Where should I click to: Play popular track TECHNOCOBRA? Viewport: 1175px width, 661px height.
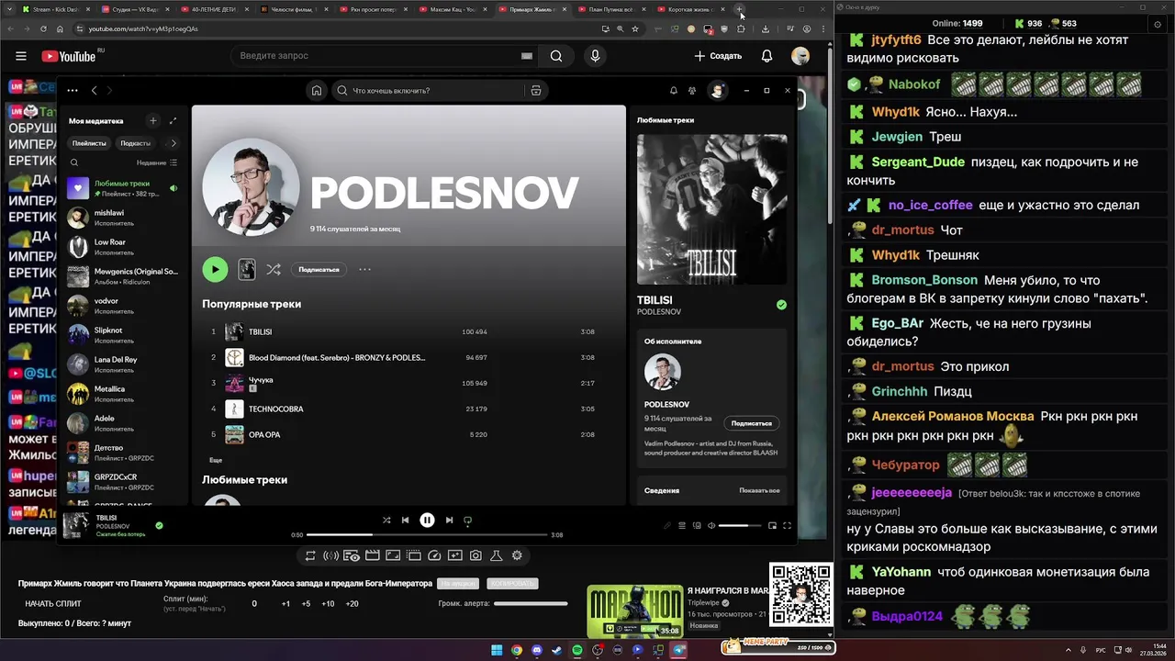click(x=408, y=409)
